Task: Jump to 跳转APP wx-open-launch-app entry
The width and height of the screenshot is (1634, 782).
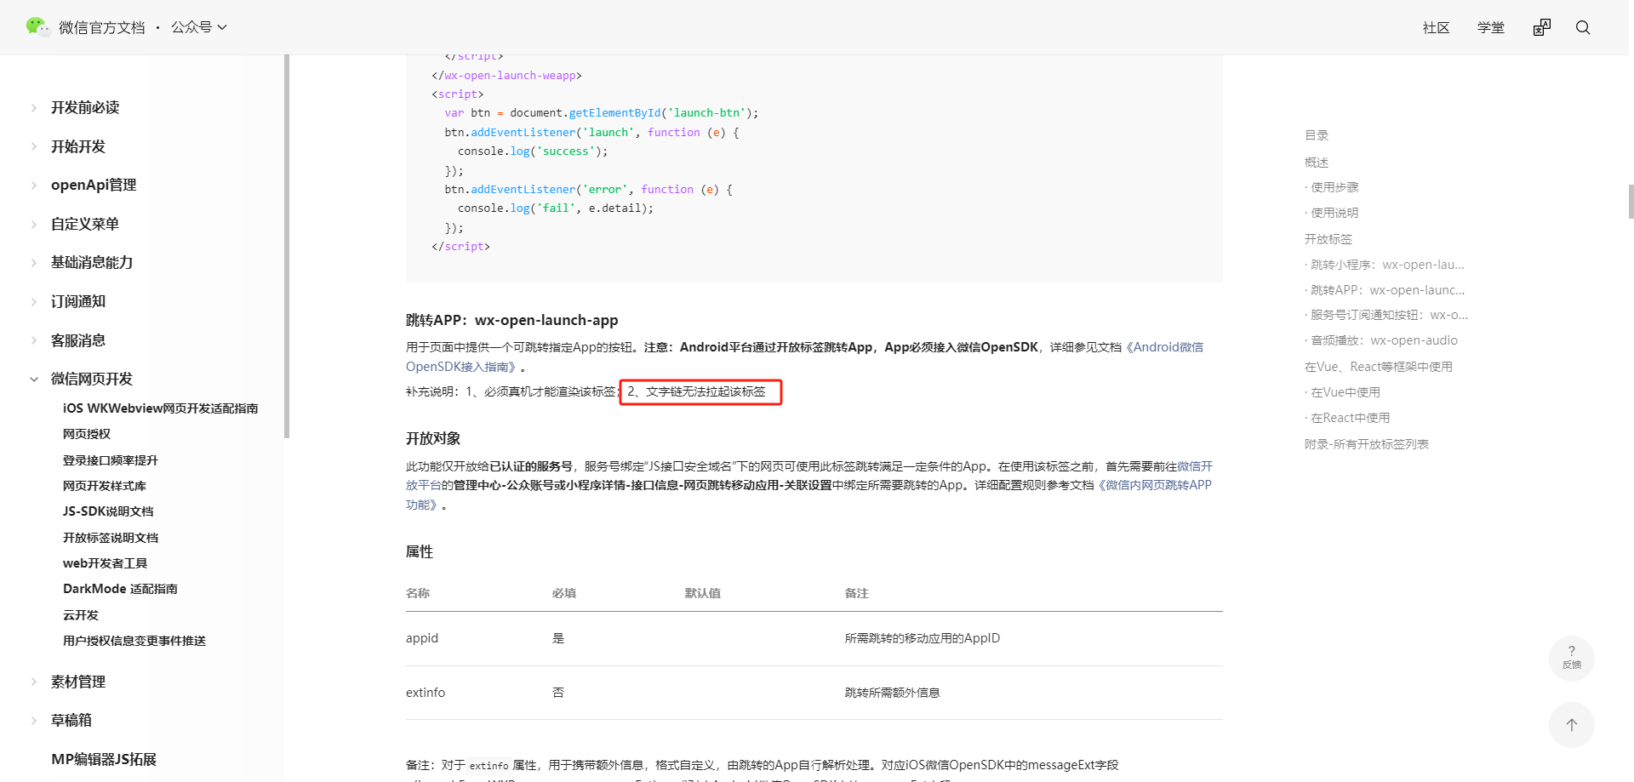Action: click(1388, 290)
